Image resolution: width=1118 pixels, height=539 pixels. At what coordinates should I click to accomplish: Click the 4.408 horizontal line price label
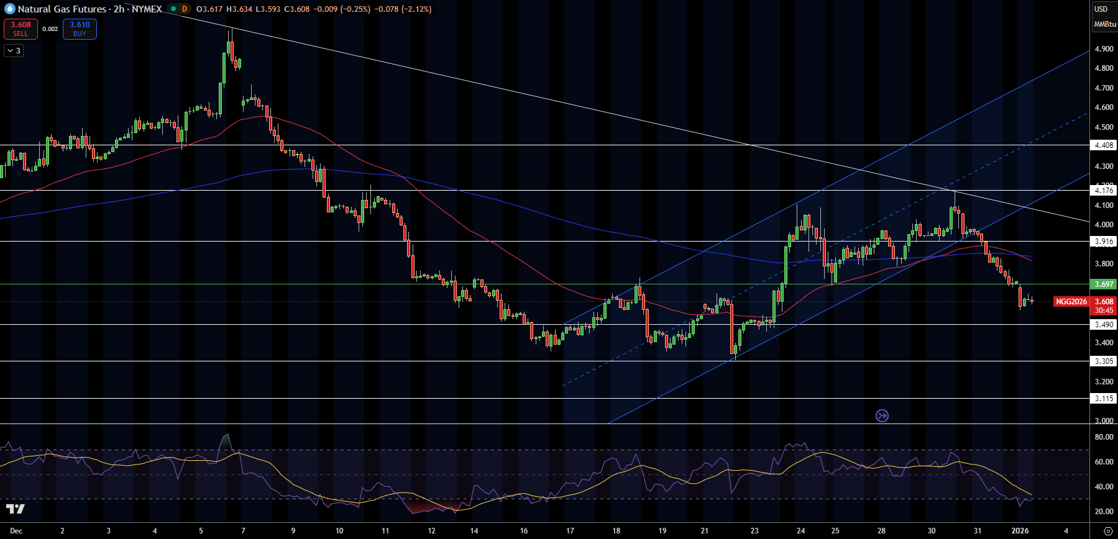click(x=1104, y=145)
